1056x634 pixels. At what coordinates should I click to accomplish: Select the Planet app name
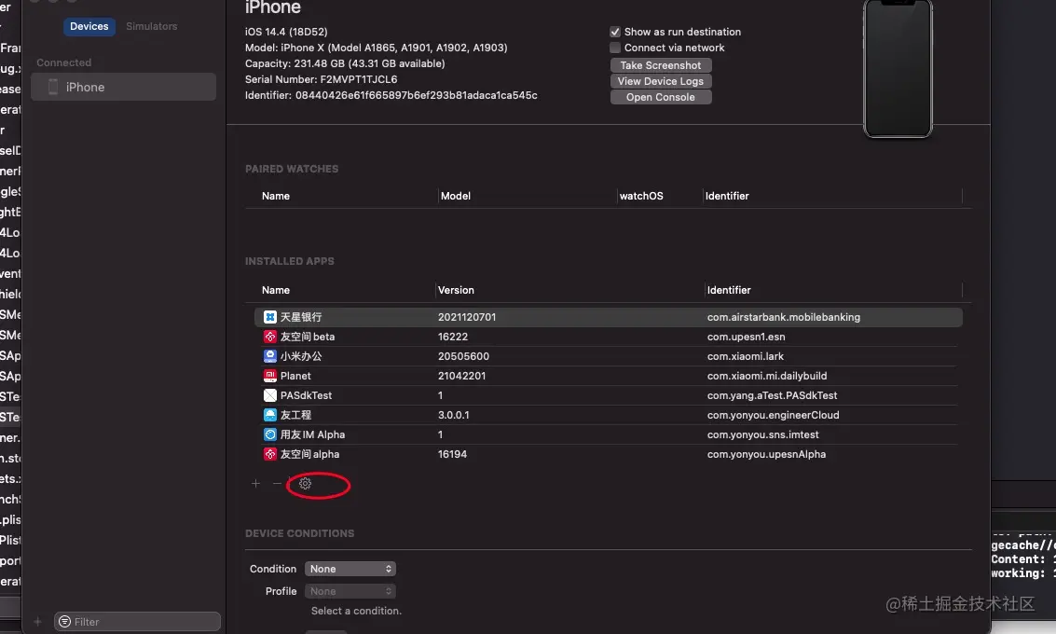(x=295, y=376)
